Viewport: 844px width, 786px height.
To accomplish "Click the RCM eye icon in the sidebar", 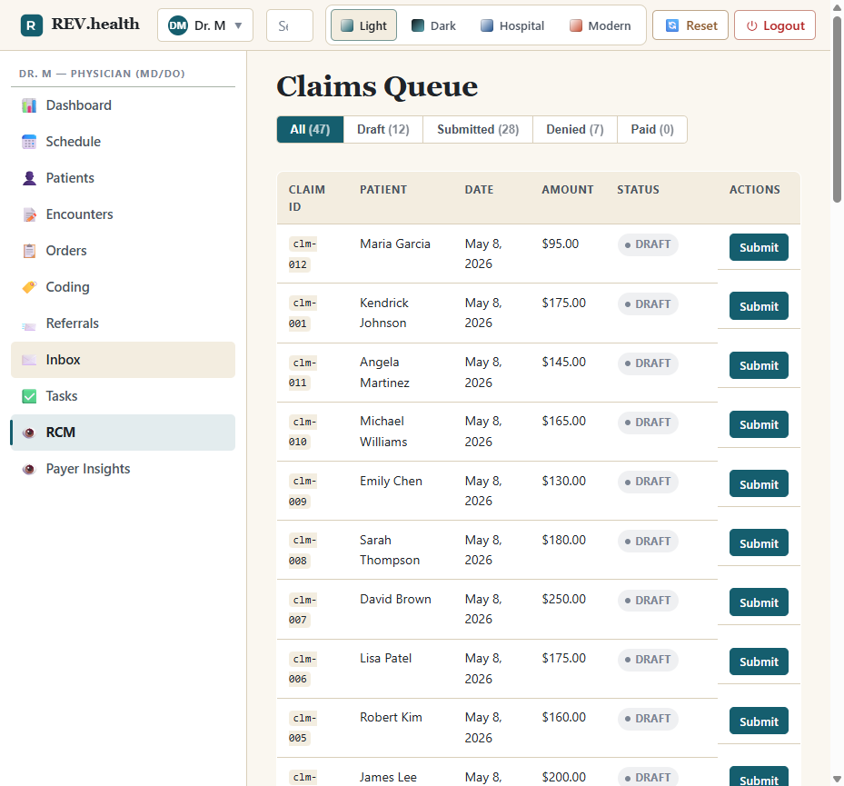I will [29, 433].
